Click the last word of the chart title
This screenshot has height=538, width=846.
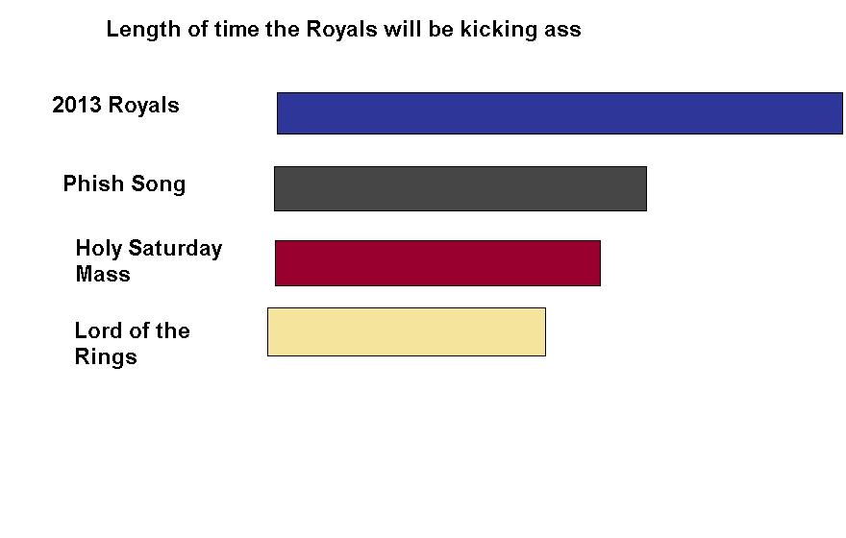[x=562, y=30]
